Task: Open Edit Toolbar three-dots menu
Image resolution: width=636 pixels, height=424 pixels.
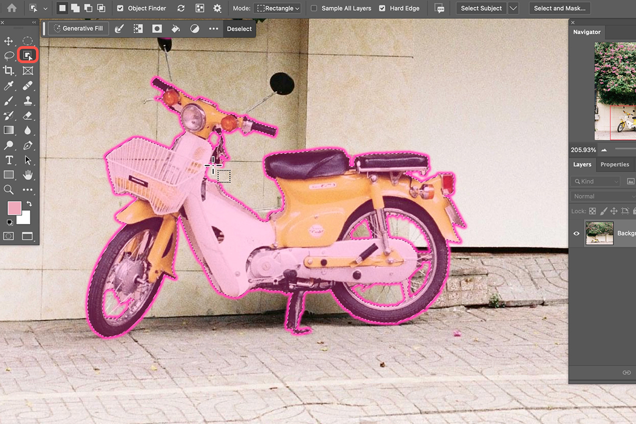Action: click(x=28, y=189)
